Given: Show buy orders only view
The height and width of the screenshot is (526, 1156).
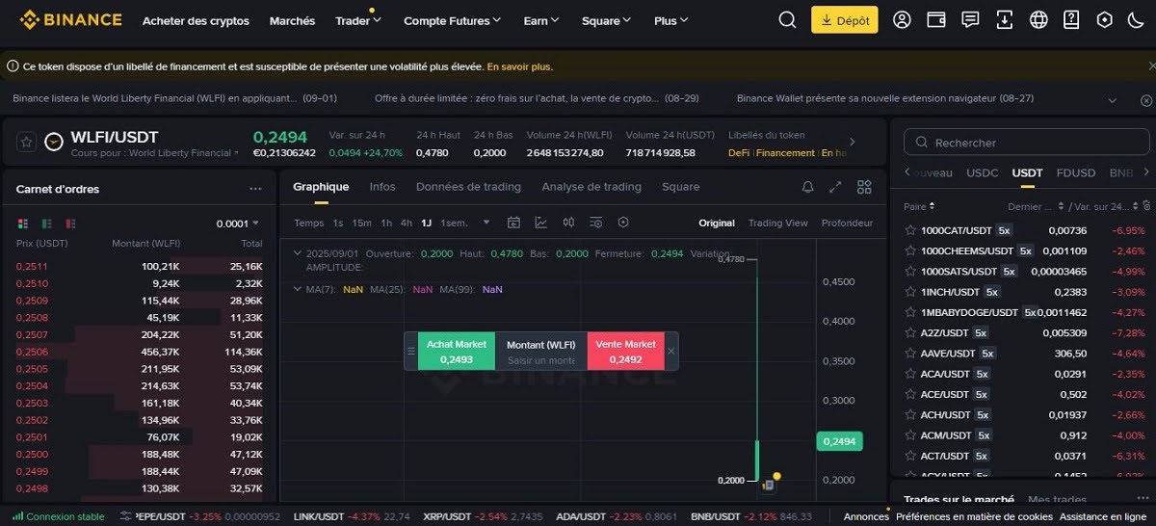Looking at the screenshot, I should [x=46, y=224].
